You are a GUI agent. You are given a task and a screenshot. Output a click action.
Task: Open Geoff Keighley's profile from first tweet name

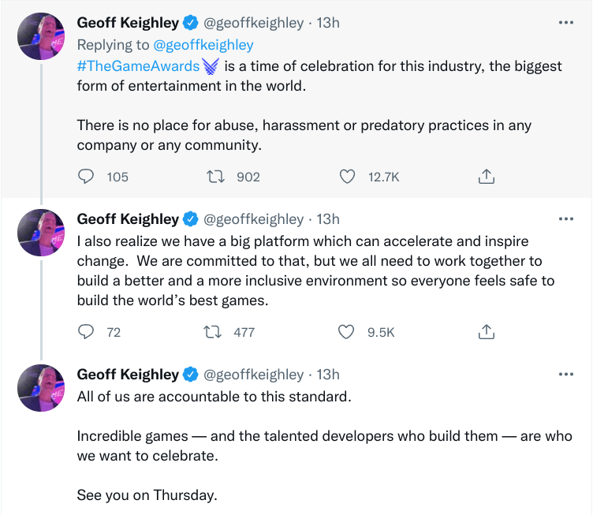click(128, 23)
